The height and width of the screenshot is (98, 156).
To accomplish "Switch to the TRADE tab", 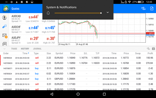I will click(x=14, y=49).
